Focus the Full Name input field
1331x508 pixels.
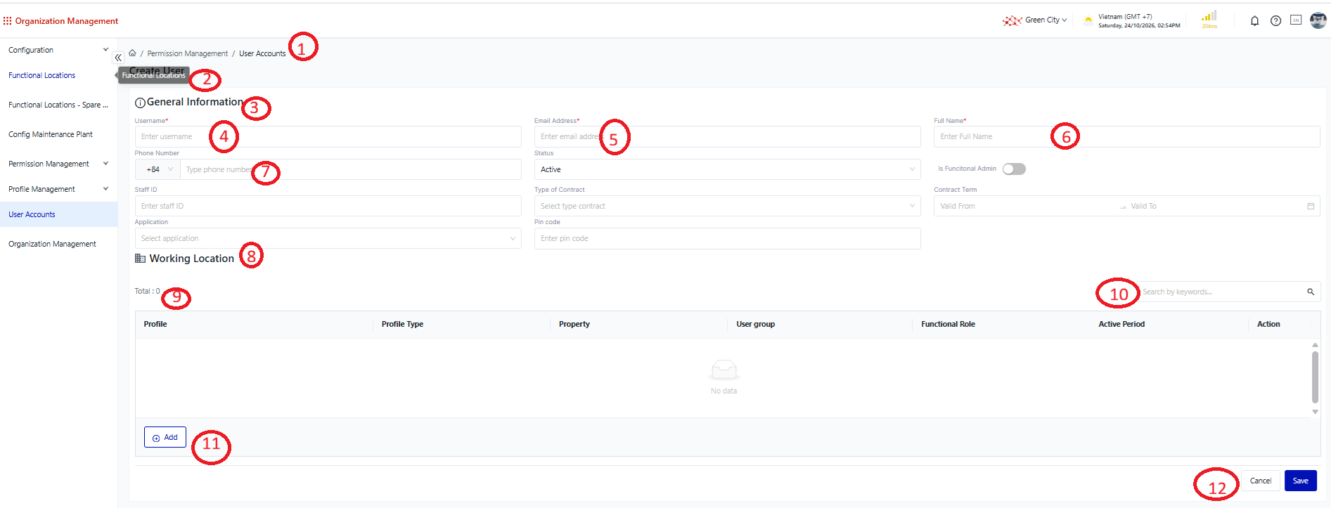coord(1127,136)
